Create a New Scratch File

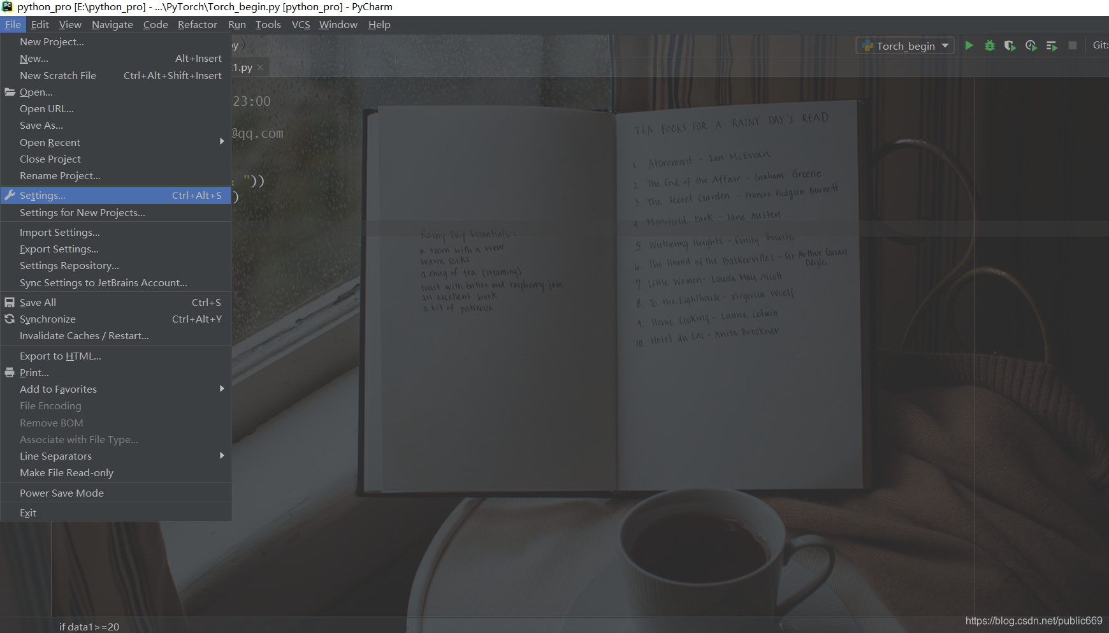point(115,75)
